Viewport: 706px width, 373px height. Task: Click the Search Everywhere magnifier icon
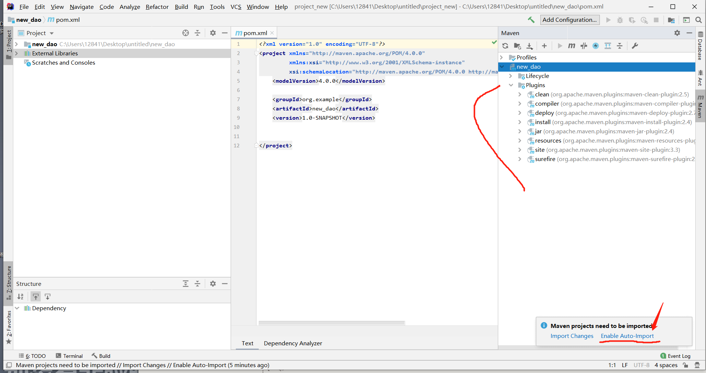(x=699, y=20)
